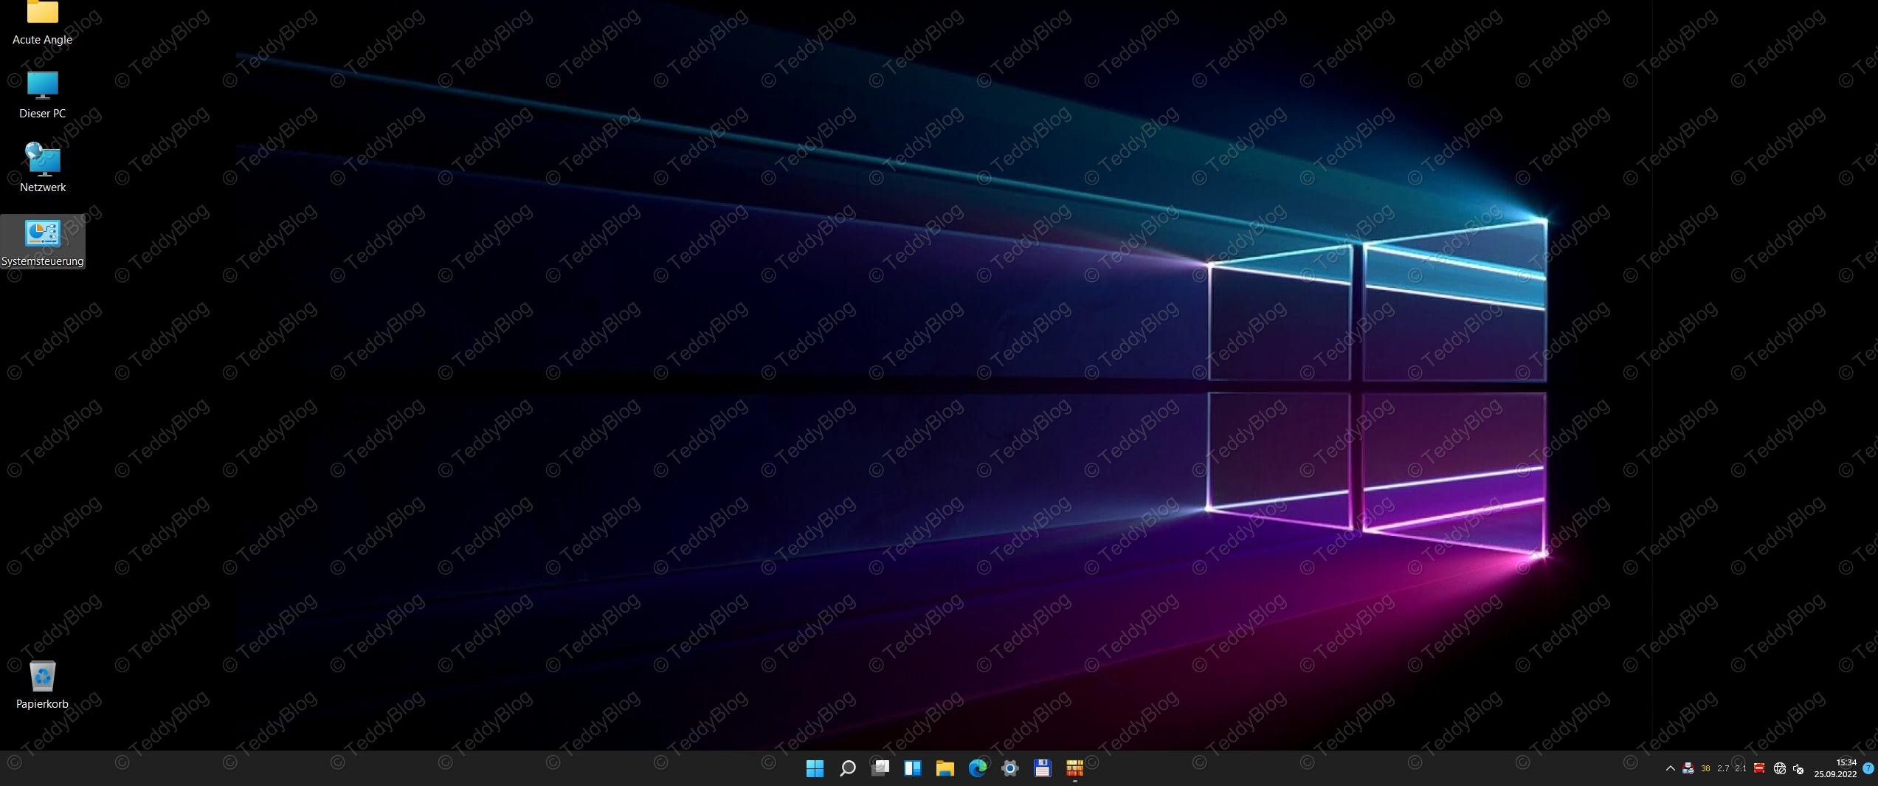Launch Microsoft Edge from taskbar
Screen dimensions: 1878x786
pyautogui.click(x=978, y=768)
